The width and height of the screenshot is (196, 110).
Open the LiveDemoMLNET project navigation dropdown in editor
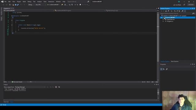coord(29,11)
